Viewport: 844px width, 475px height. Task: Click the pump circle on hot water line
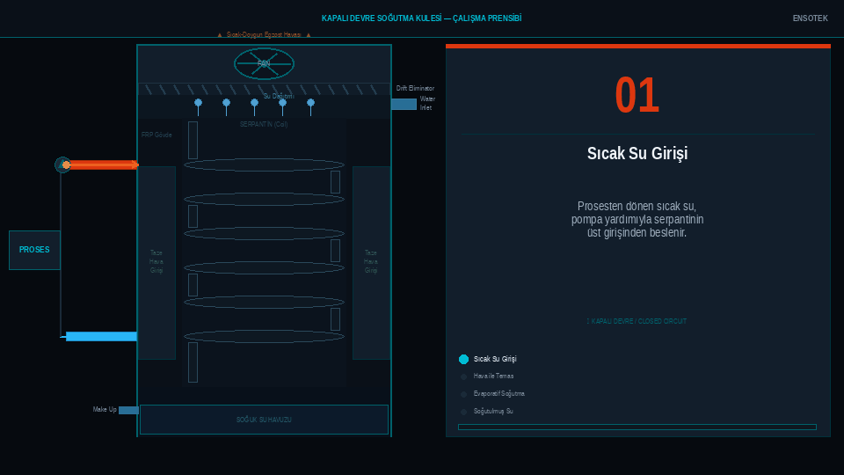[62, 164]
